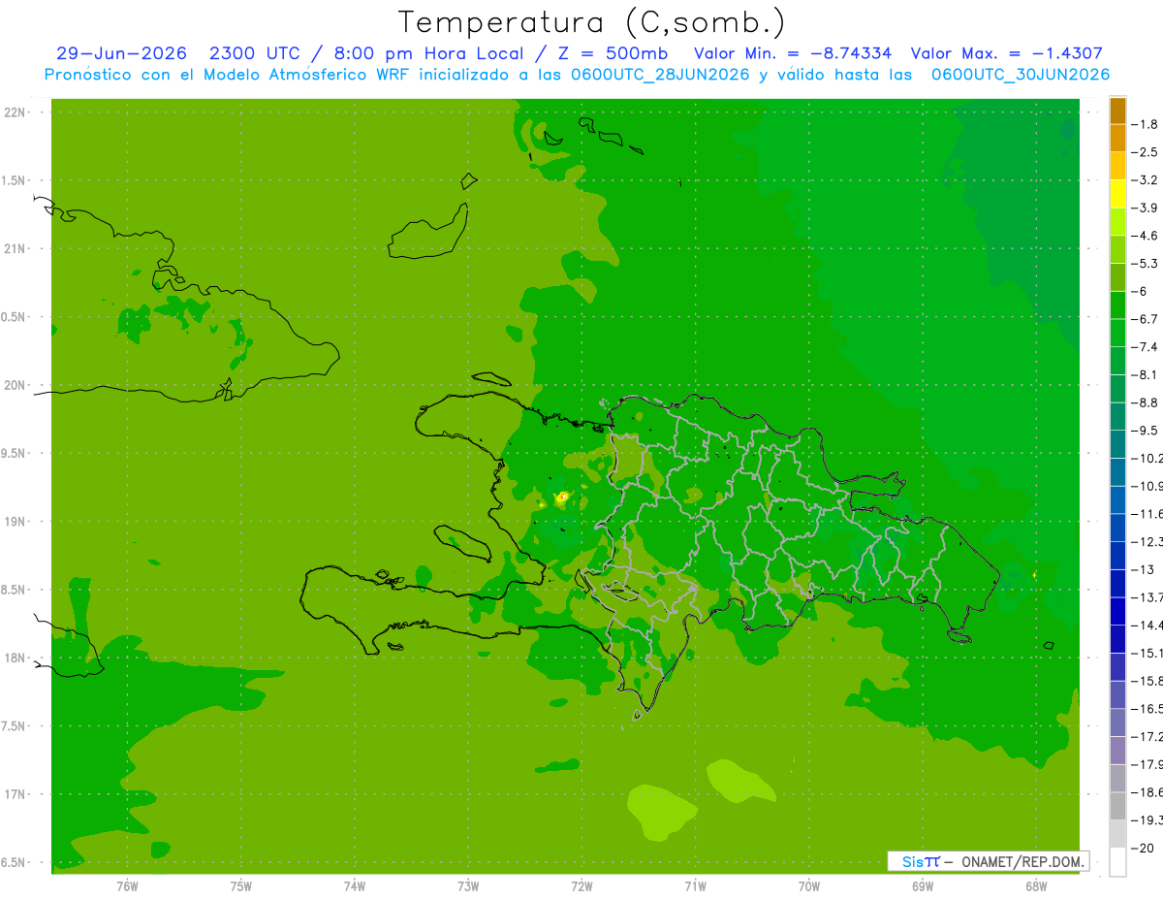Click the yellow hot spot west of 72W
The height and width of the screenshot is (899, 1163).
point(562,497)
